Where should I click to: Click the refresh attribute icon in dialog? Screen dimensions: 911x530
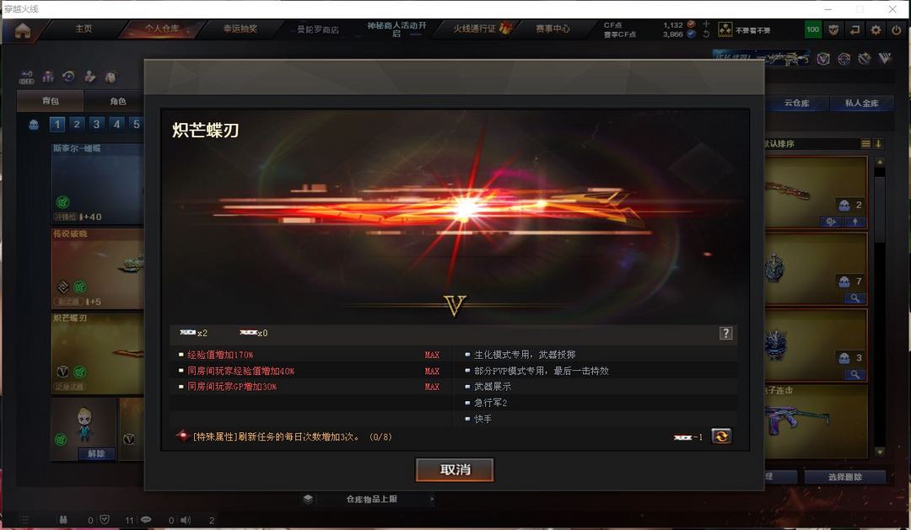coord(721,436)
